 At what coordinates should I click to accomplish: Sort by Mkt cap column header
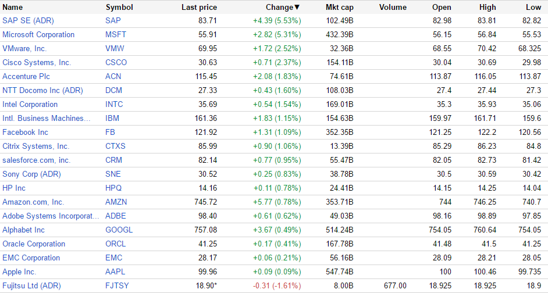339,8
